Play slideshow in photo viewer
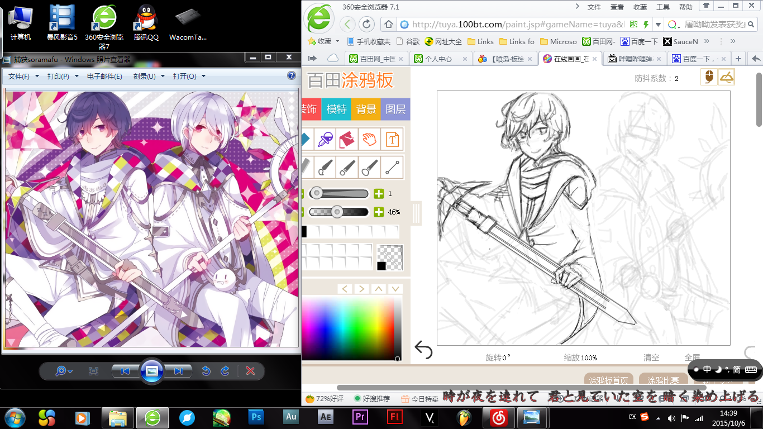Screen dimensions: 763x429 tap(152, 371)
